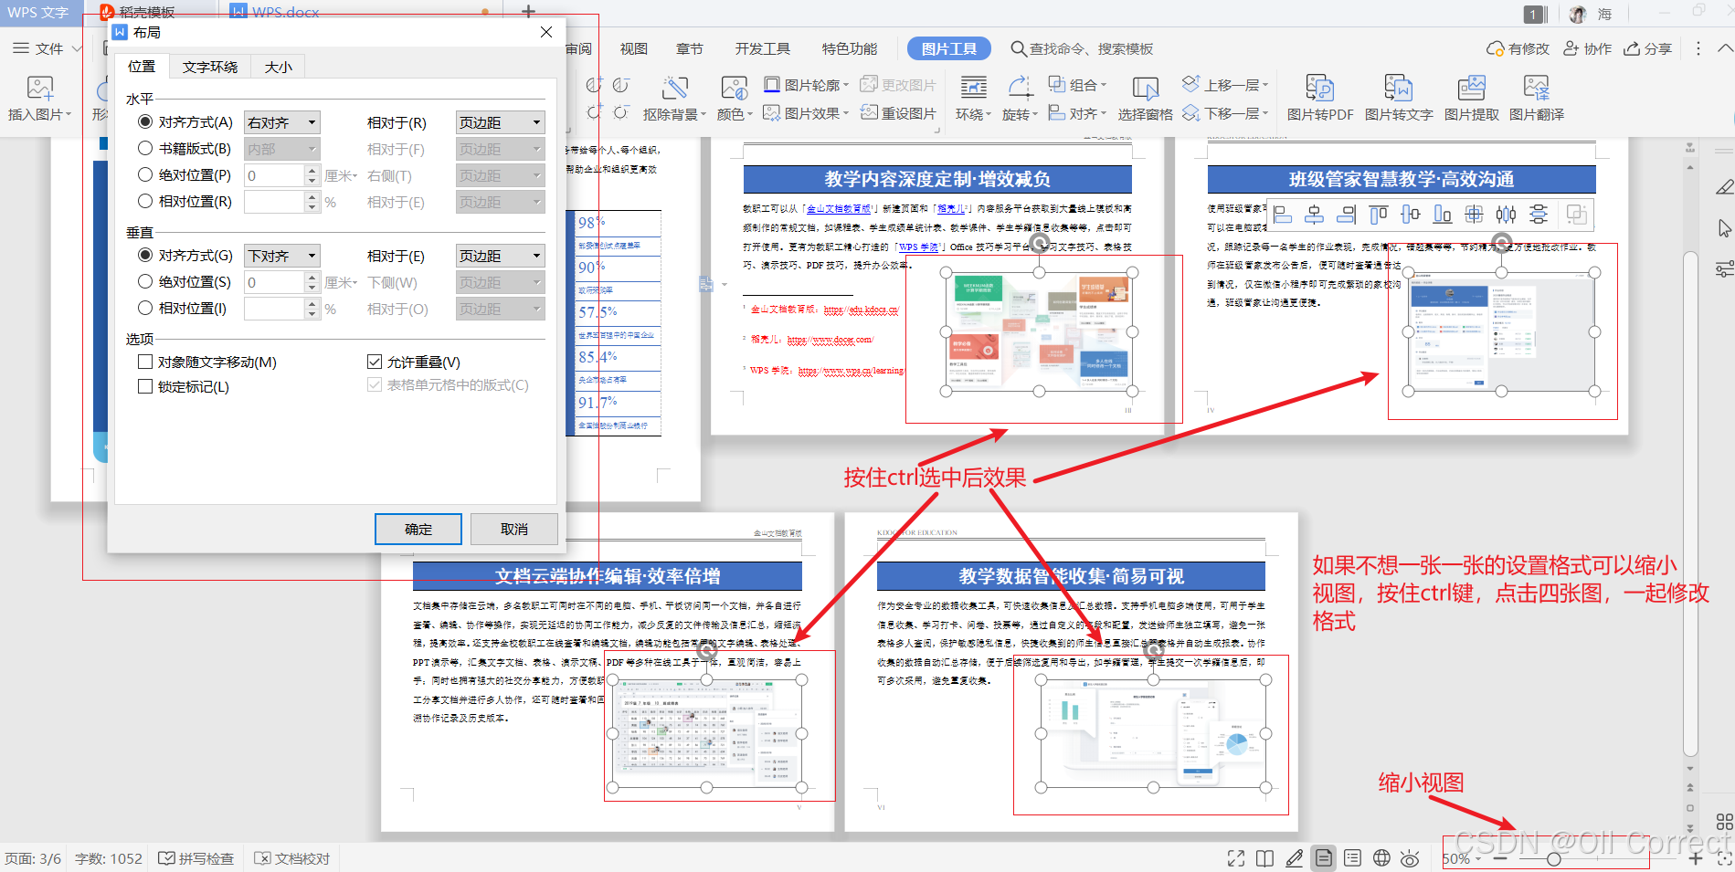This screenshot has height=872, width=1735.
Task: Click the 组合 group objects icon
Action: click(x=1056, y=84)
